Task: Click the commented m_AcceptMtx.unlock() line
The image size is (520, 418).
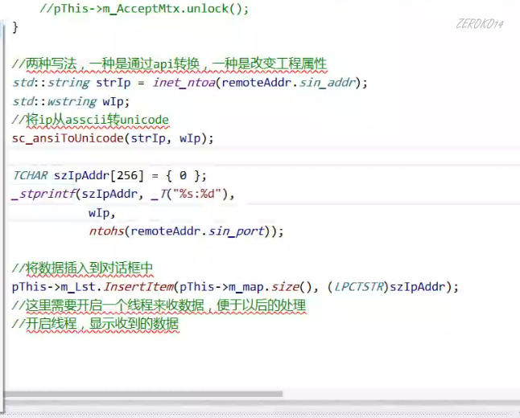Action: coord(144,9)
